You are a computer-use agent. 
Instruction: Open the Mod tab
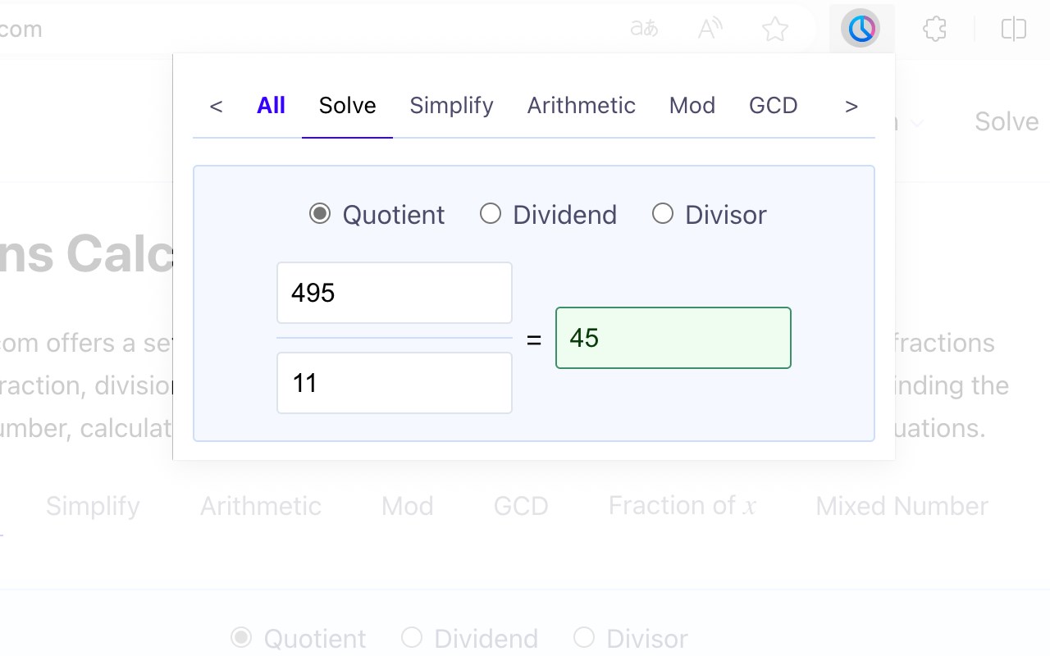692,106
